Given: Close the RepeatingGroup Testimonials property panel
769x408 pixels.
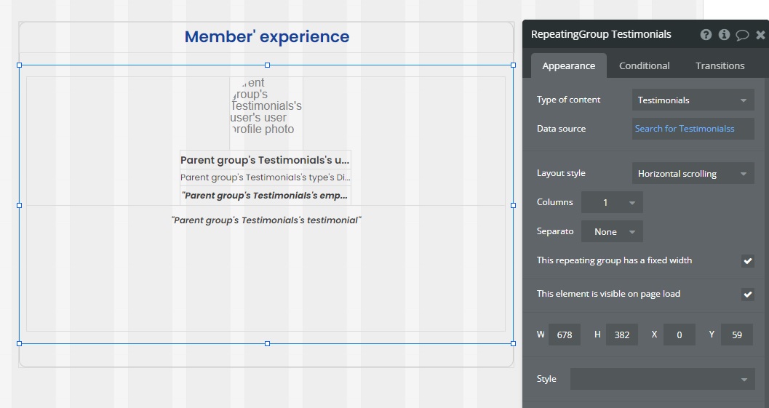Looking at the screenshot, I should (760, 34).
